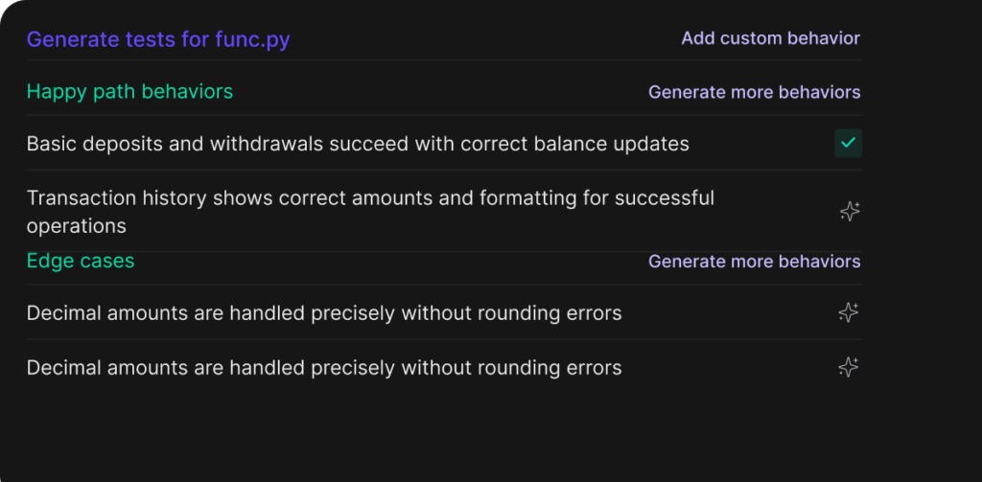The width and height of the screenshot is (982, 482).
Task: Click the func.py filename in the title
Action: pos(252,40)
